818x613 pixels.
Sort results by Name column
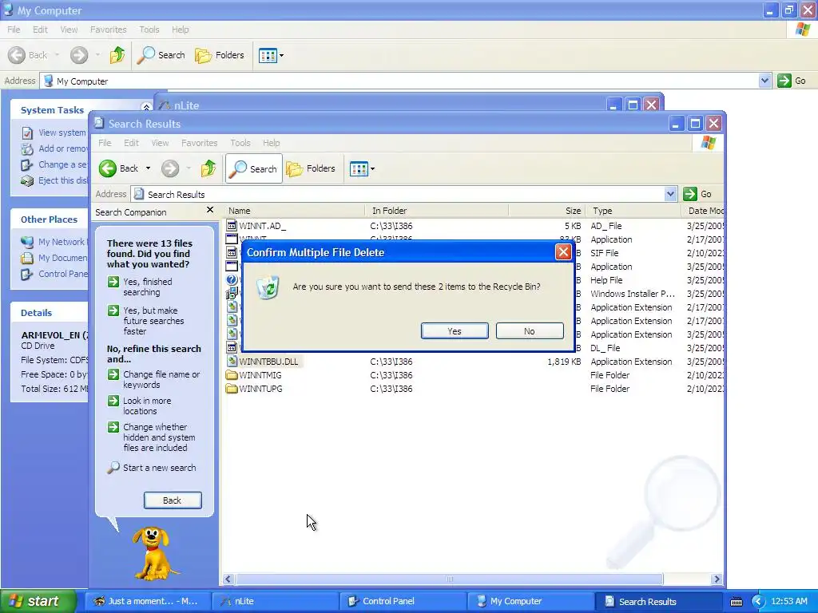point(295,211)
